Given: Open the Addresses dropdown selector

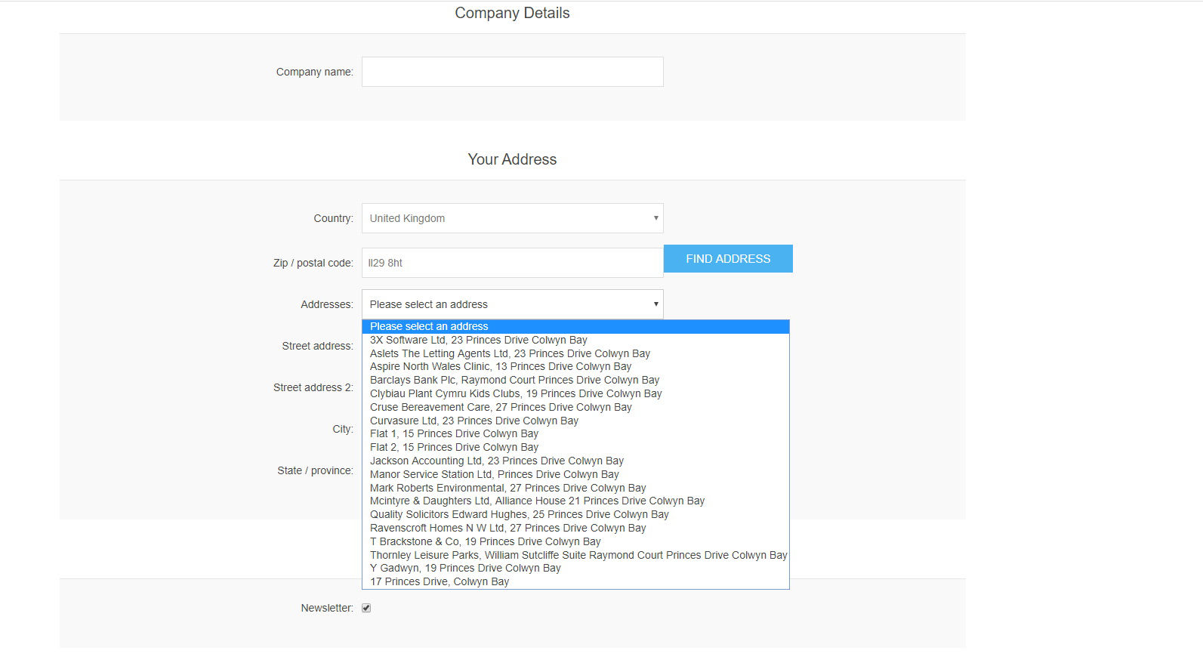Looking at the screenshot, I should (x=512, y=304).
